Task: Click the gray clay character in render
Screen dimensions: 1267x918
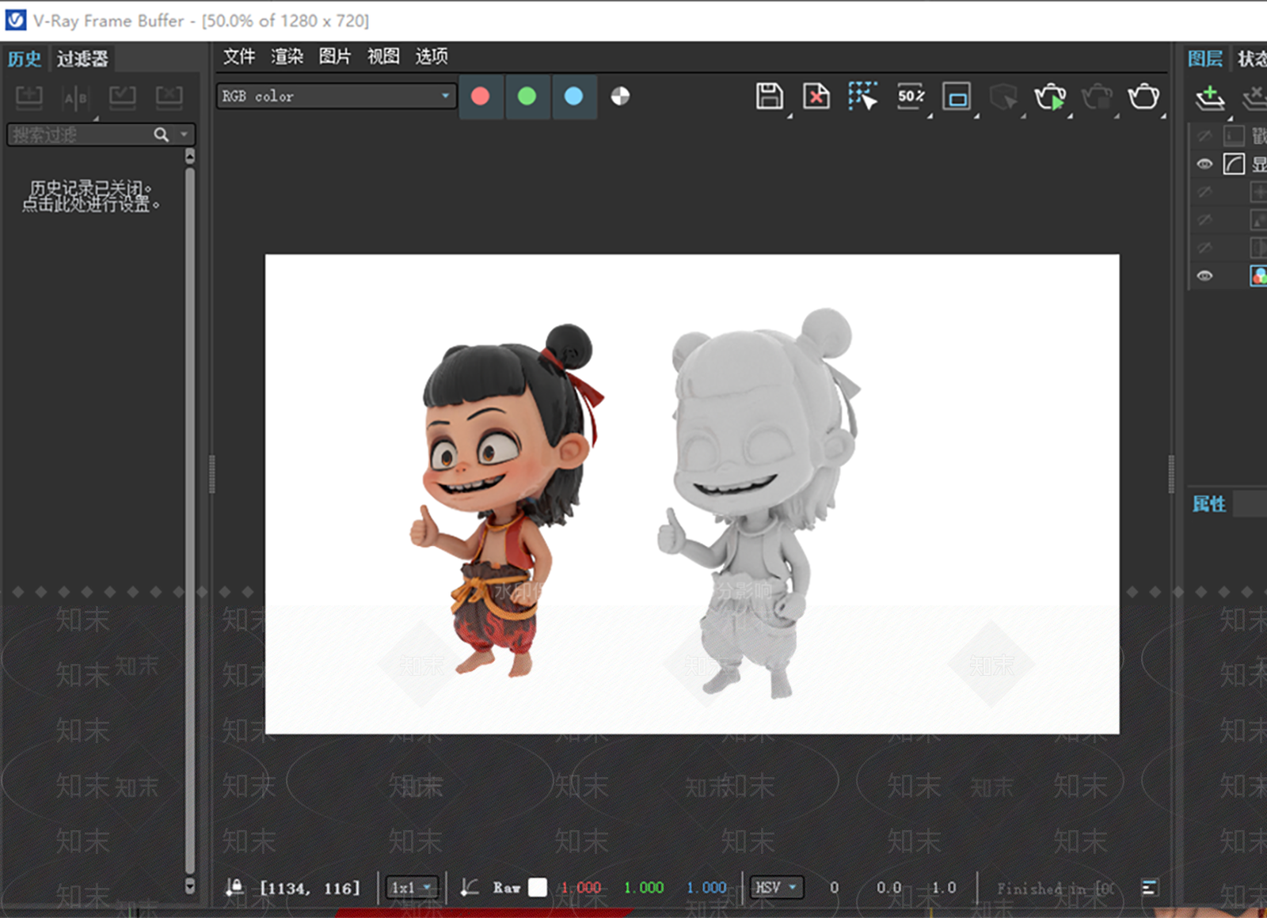Action: click(758, 503)
